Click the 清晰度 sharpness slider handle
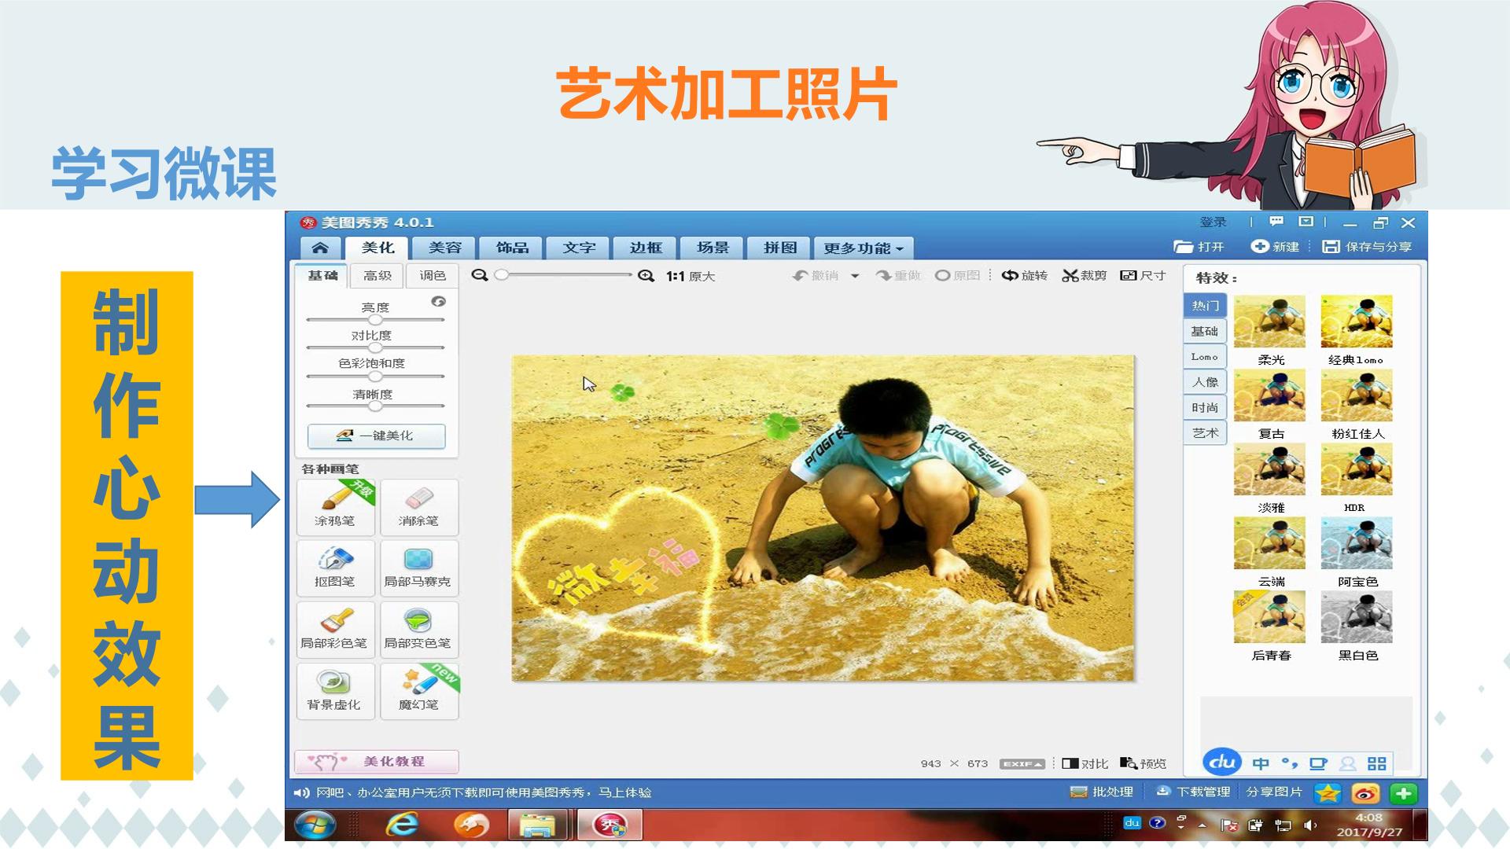This screenshot has width=1510, height=849. pyautogui.click(x=375, y=406)
